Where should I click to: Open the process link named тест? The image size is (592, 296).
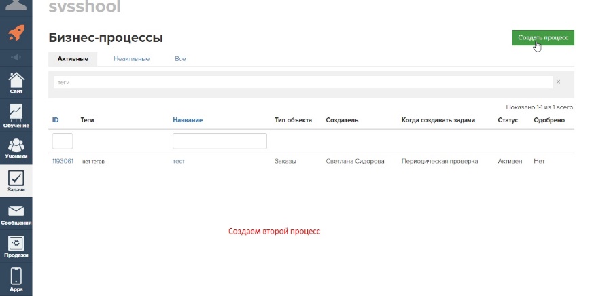point(179,162)
